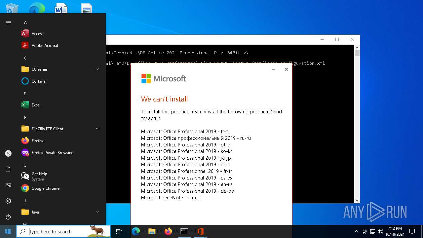Click the Windows Start button
This screenshot has height=238, width=423.
pos(8,231)
